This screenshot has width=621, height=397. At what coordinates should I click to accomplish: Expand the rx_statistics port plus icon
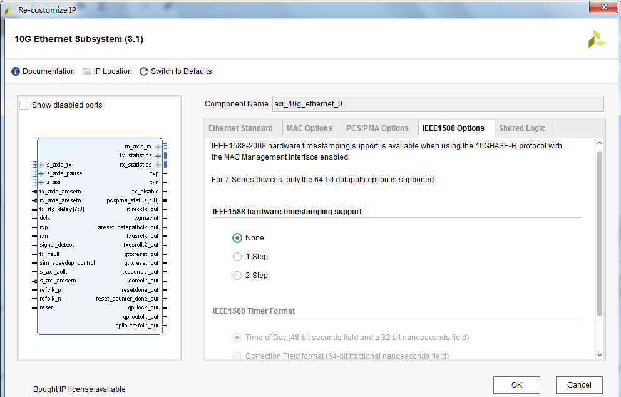click(158, 165)
